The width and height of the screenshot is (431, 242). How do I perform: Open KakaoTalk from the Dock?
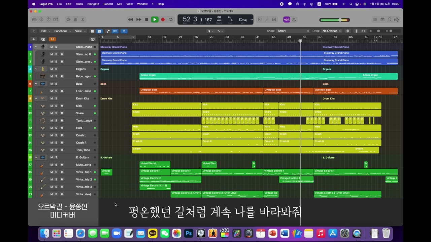153,233
